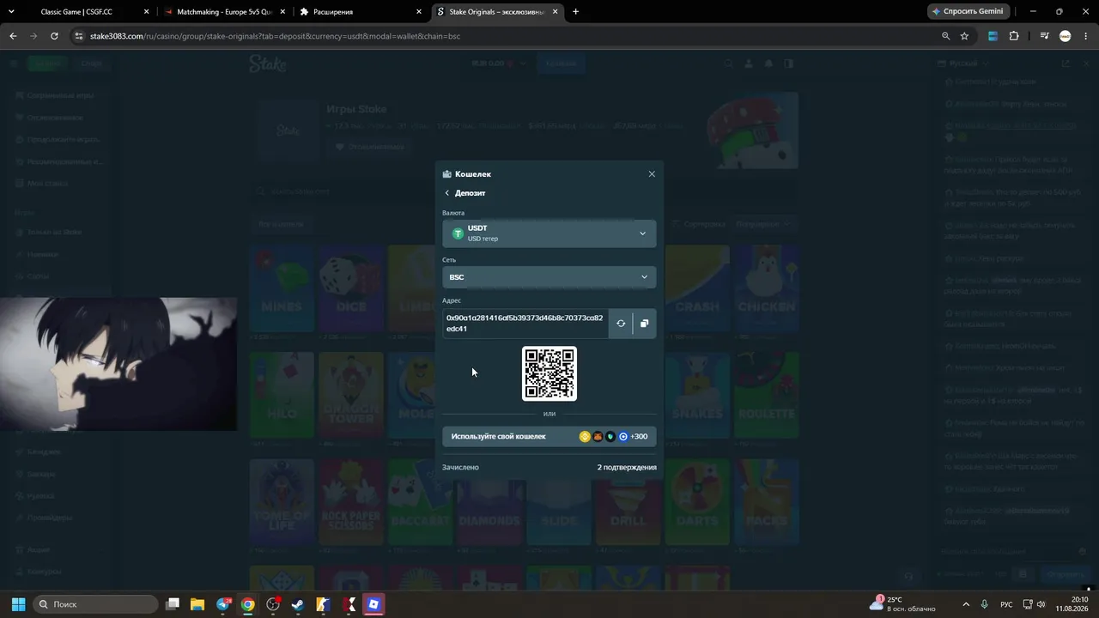The height and width of the screenshot is (618, 1099).
Task: Open Task View on the taskbar
Action: (x=173, y=604)
